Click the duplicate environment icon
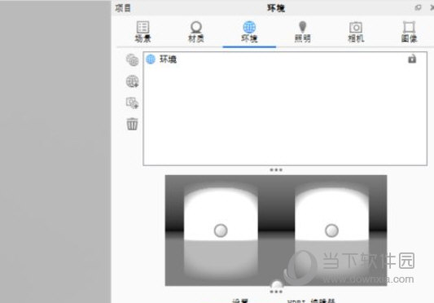Viewport: 434px width, 303px height. click(x=132, y=60)
